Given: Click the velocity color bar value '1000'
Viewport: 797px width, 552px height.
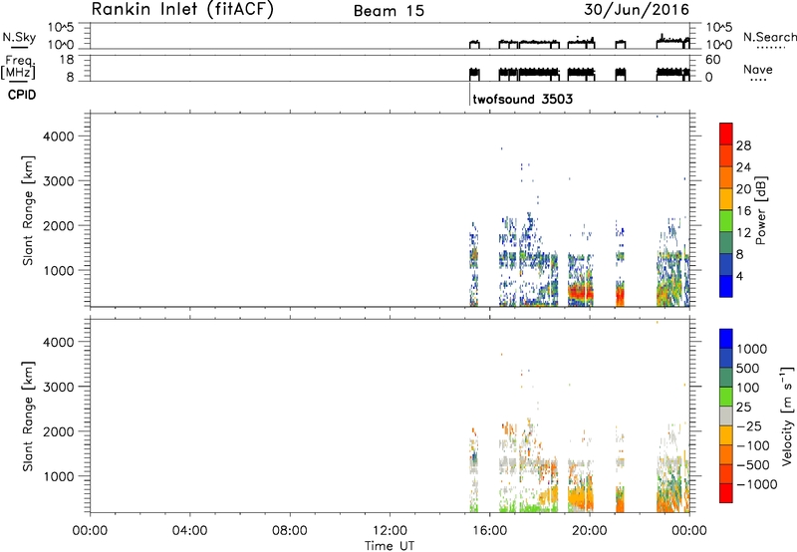Looking at the screenshot, I should point(752,349).
